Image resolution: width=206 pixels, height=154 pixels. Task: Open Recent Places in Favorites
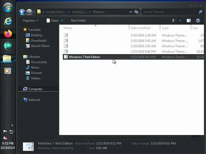pyautogui.click(x=38, y=46)
